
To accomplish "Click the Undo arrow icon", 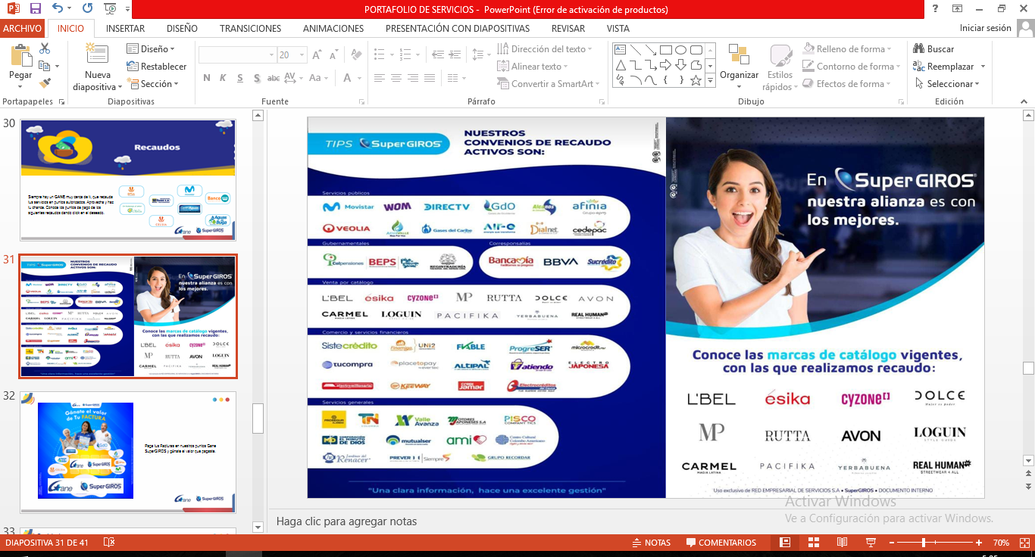I will click(x=58, y=9).
